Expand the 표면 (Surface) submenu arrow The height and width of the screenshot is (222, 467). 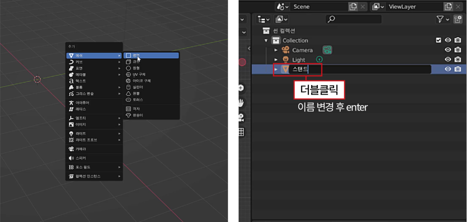click(119, 68)
